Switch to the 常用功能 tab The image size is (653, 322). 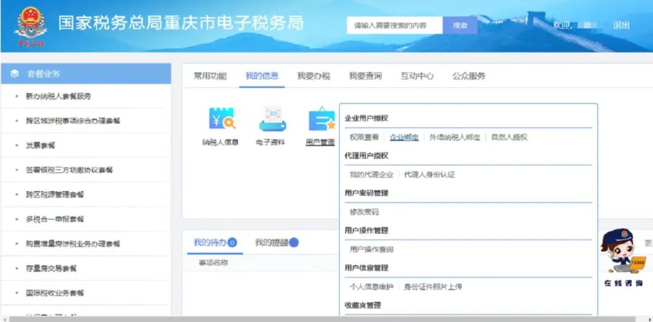click(210, 76)
